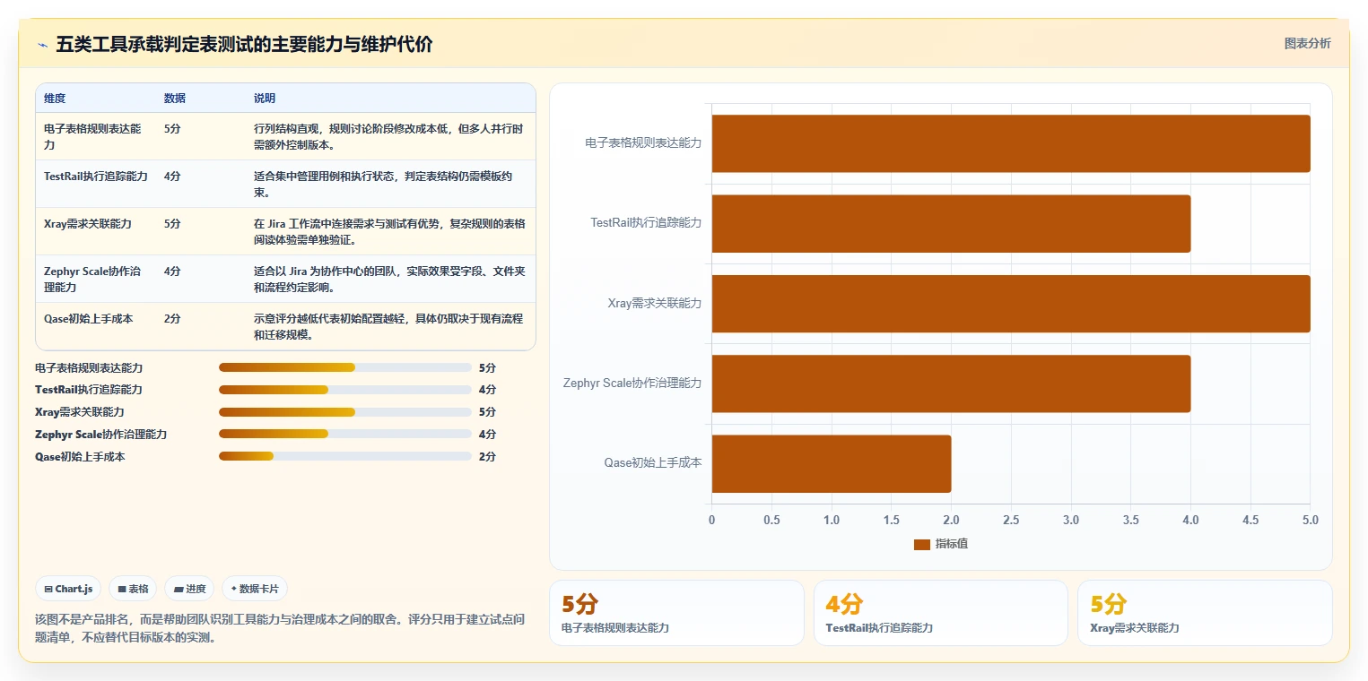Click chart axis label Qase初始上手成本

653,463
